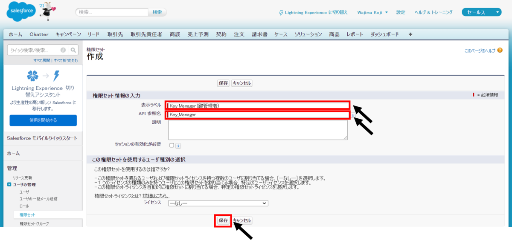Open the 注文 tab

point(239,34)
